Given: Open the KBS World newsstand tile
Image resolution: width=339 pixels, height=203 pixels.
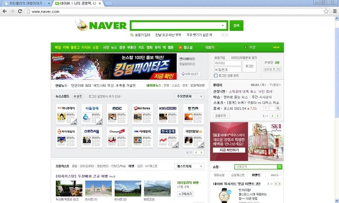Looking at the screenshot, I should click(x=168, y=114).
